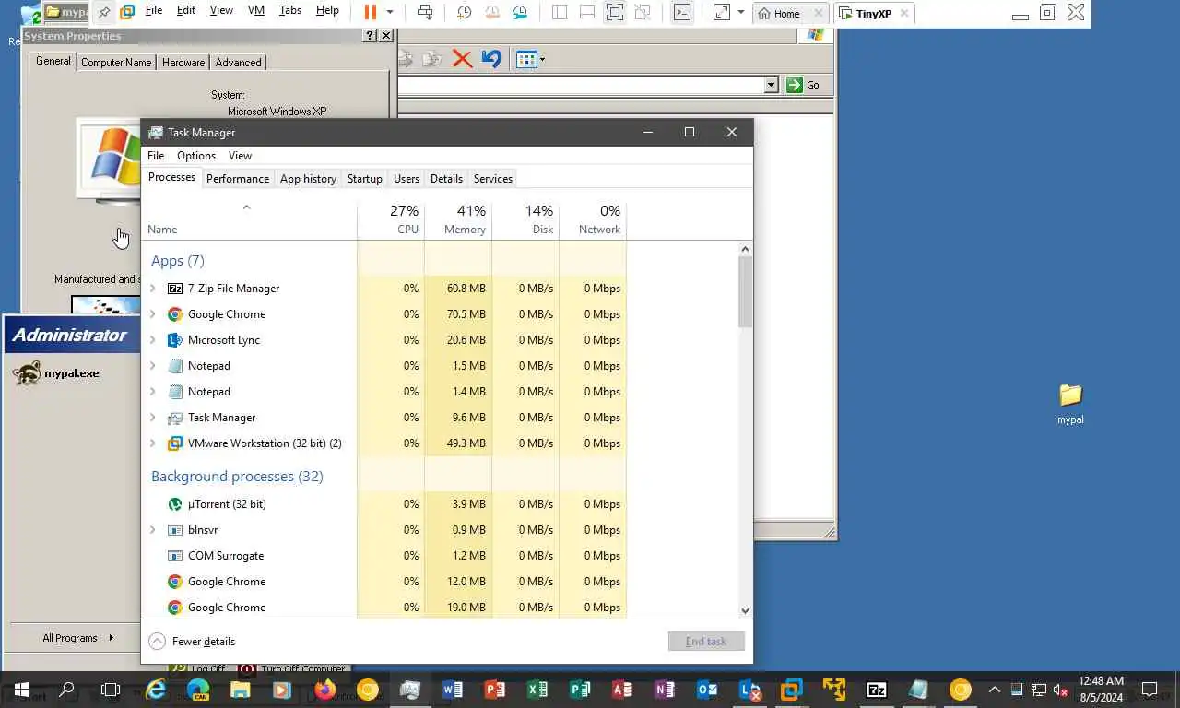Launch mypal.exe from XP Start menu

[56, 373]
